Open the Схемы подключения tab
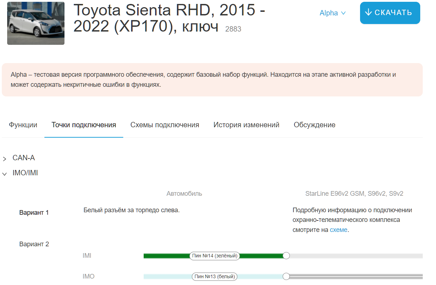 click(164, 125)
